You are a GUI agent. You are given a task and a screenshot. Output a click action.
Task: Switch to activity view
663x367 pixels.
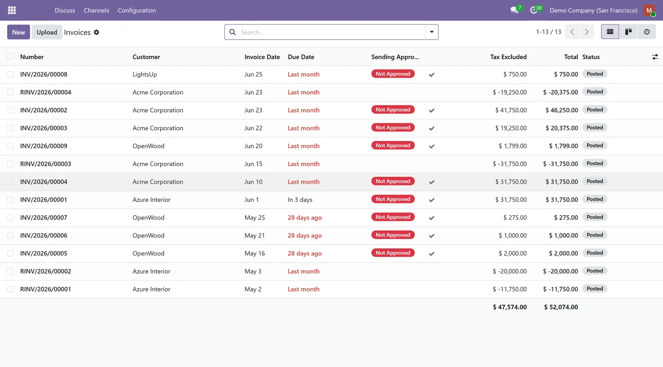(647, 32)
